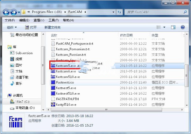Click the 2013-05-18 16:26 date cell
The image size is (191, 134).
coord(133,71)
